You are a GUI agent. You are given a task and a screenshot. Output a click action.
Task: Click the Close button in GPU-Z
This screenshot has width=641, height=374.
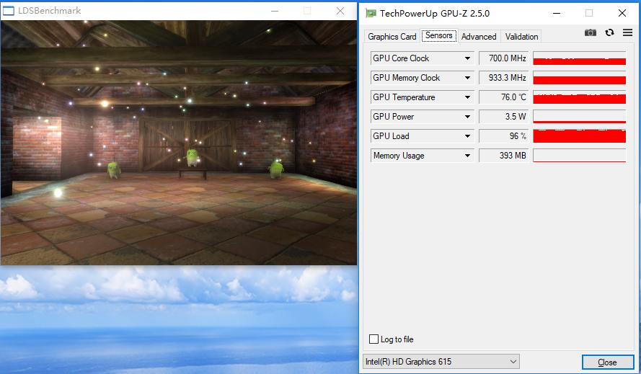608,362
